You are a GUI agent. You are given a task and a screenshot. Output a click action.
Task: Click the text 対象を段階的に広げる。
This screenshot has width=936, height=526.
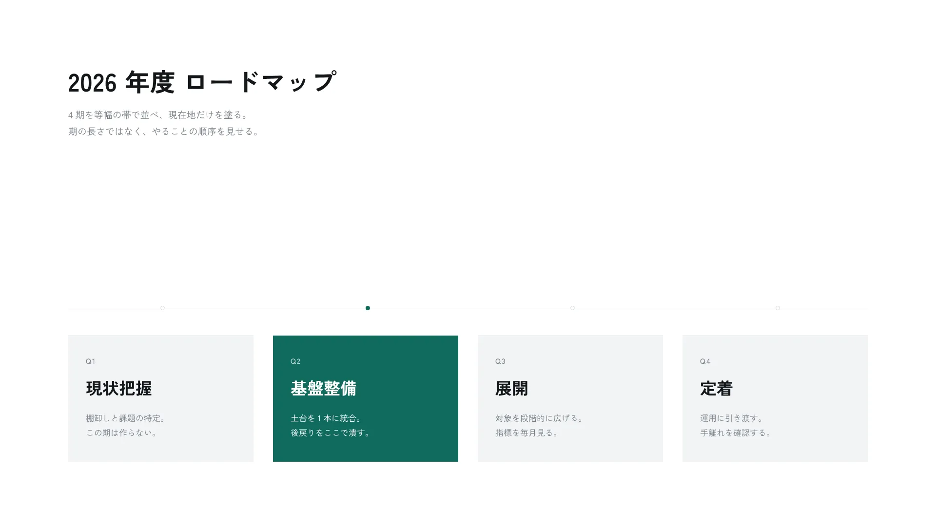(x=540, y=418)
